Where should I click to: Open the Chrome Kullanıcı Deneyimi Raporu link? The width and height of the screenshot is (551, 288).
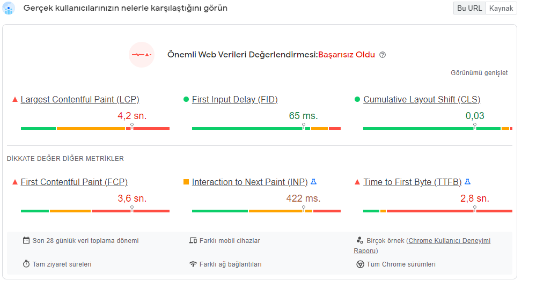422,246
